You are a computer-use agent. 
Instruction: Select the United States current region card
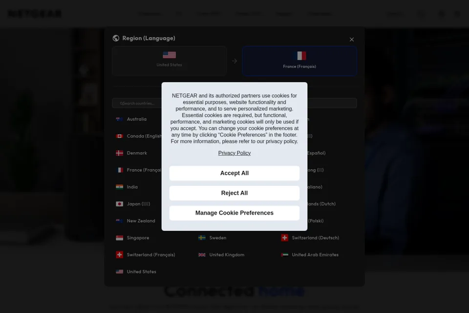click(x=170, y=61)
